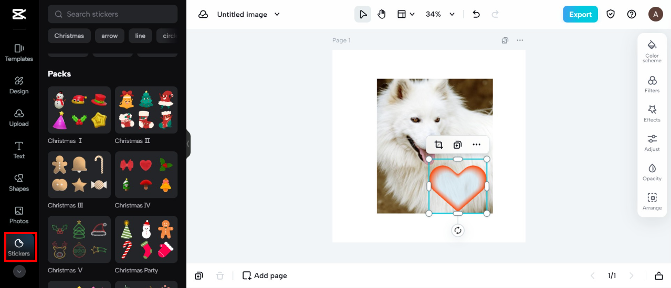Select the pointer Select tool
671x288 pixels.
[363, 15]
